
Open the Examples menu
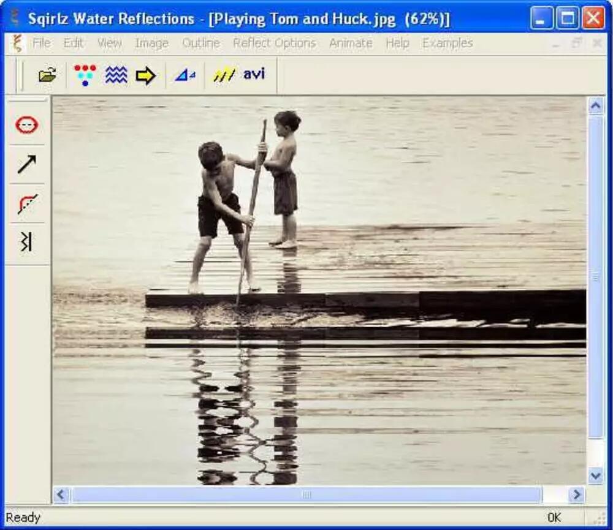(x=447, y=44)
